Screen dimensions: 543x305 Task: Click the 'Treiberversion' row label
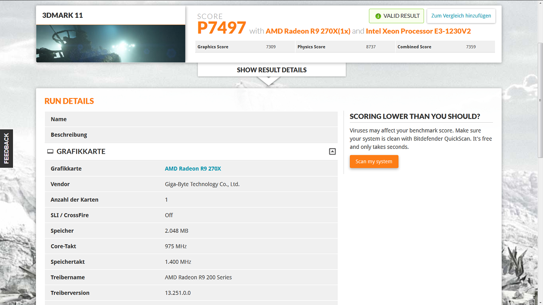(x=70, y=293)
